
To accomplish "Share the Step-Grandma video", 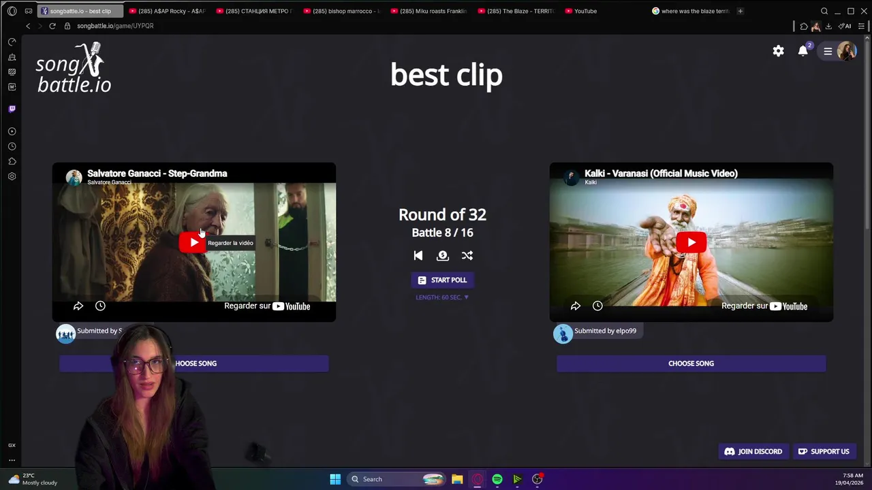I will click(78, 306).
